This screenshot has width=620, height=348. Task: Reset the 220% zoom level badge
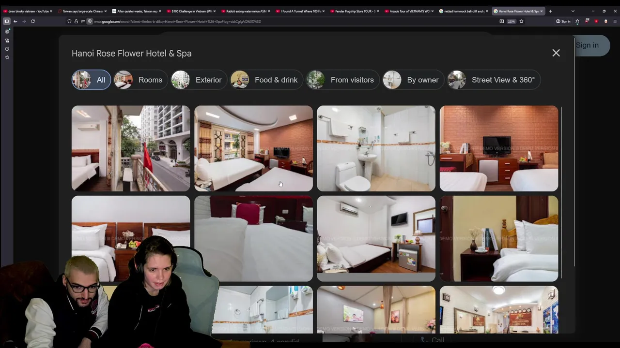(511, 21)
